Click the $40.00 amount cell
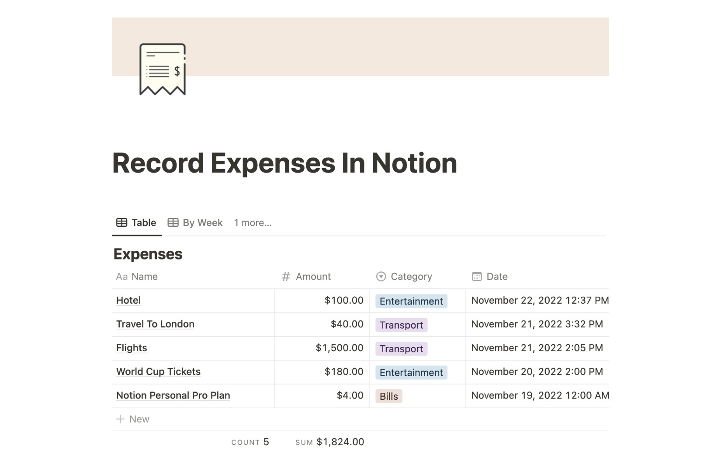This screenshot has width=721, height=464. tap(322, 324)
